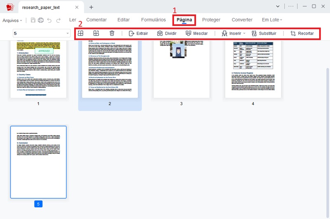330x219 pixels.
Task: Close the research_paper_text tab
Action: [77, 7]
